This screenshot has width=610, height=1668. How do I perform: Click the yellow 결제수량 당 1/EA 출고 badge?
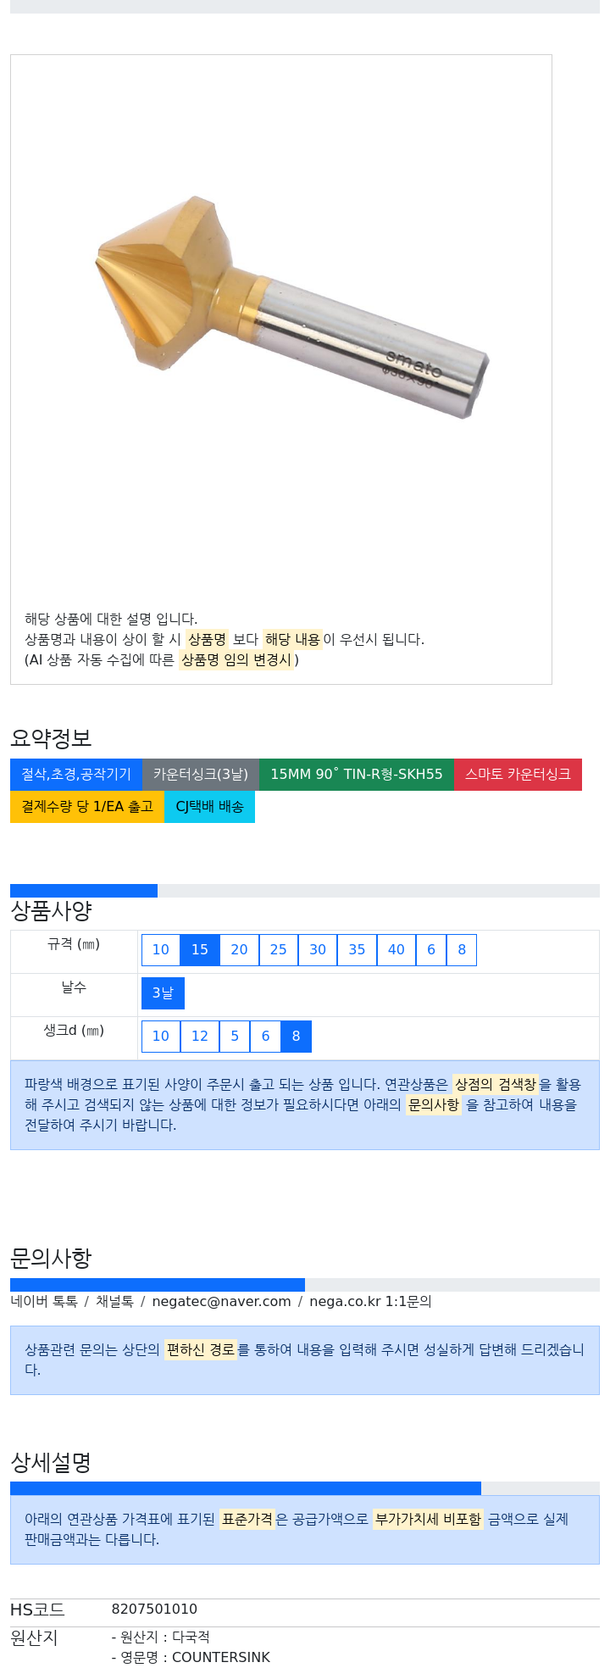tap(87, 807)
